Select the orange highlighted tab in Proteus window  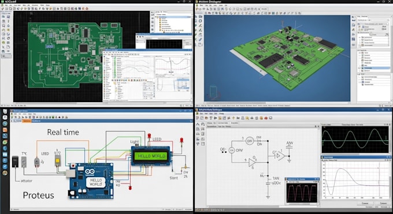(x=27, y=121)
